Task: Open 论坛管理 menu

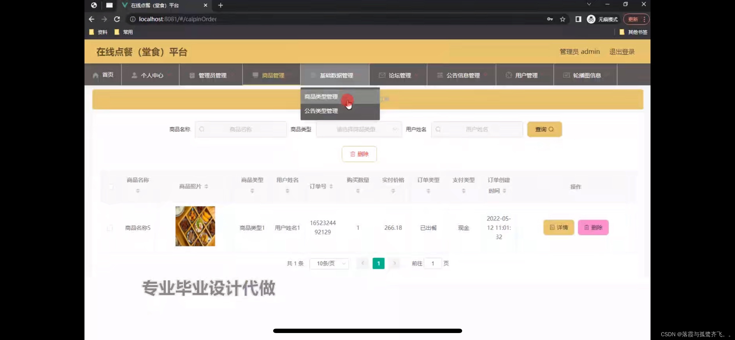Action: point(398,75)
